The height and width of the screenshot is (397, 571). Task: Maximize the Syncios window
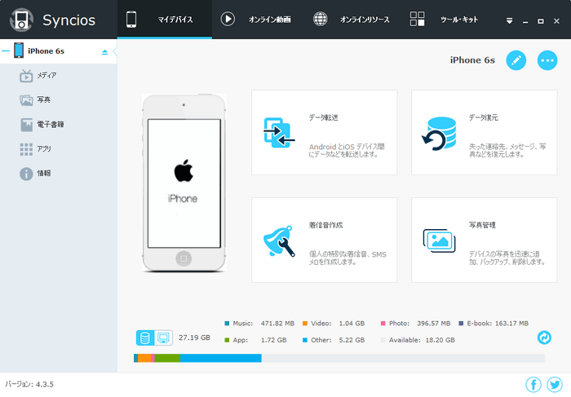(541, 21)
